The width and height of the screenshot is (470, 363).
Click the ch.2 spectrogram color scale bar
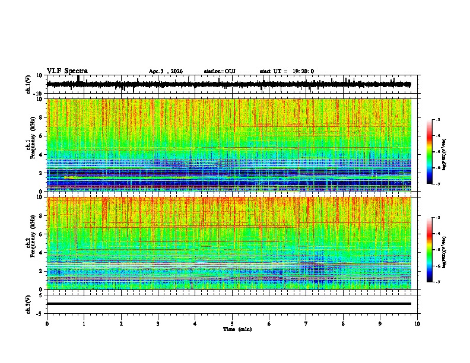point(430,250)
